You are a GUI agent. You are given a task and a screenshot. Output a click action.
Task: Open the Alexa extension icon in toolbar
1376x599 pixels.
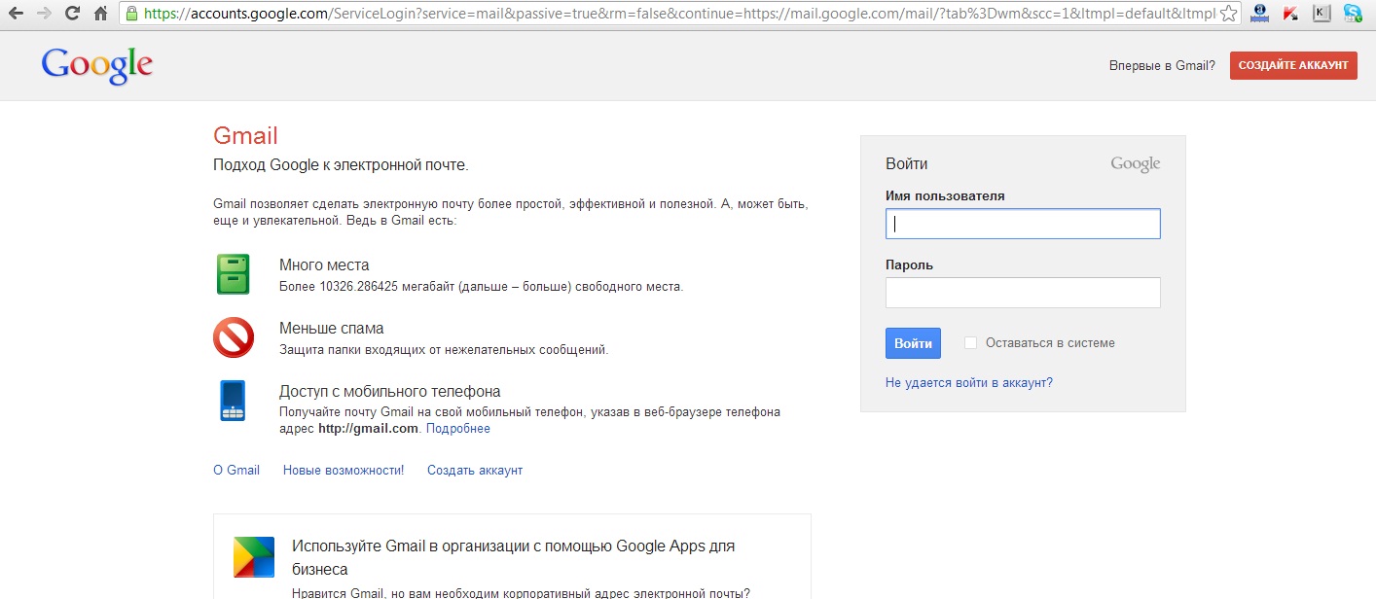[x=1259, y=14]
